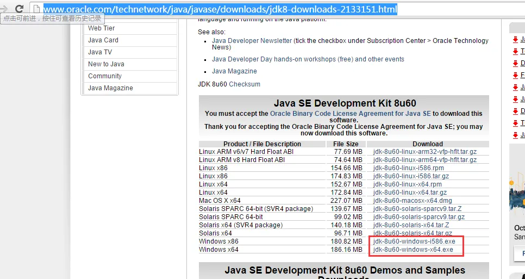The height and width of the screenshot is (279, 525).
Task: Open Oracle Binary Code License Agreement link
Action: 350,114
